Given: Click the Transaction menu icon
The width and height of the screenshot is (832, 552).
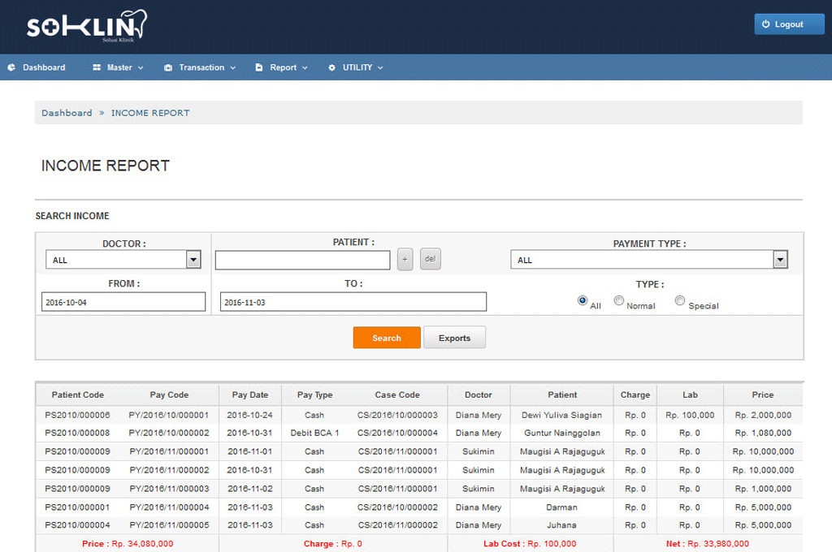Looking at the screenshot, I should (168, 67).
